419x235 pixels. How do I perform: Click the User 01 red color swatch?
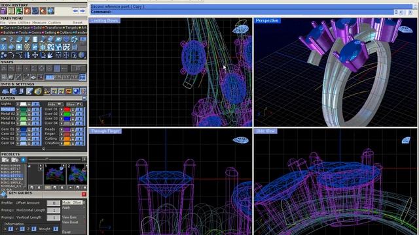pos(67,110)
